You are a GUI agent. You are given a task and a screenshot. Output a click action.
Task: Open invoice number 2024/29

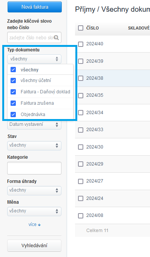point(95,164)
